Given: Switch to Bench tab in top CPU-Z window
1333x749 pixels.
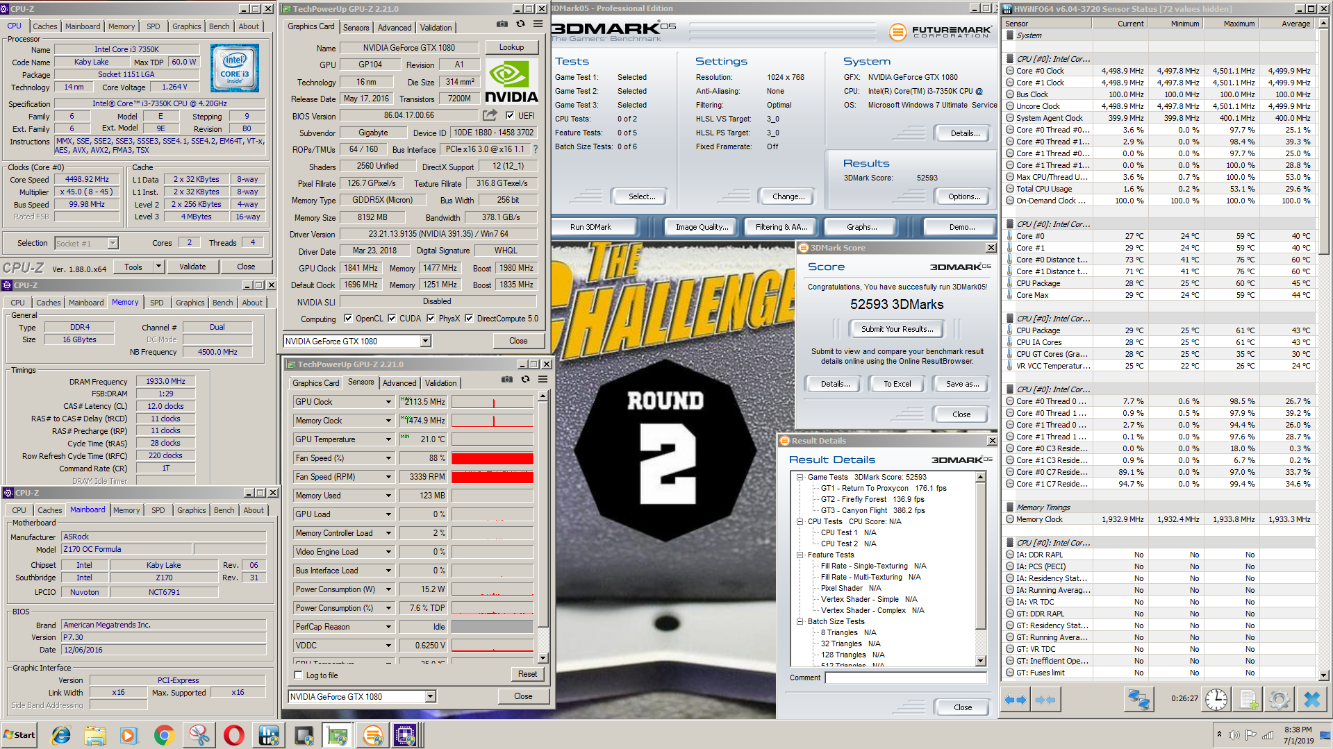Looking at the screenshot, I should (219, 26).
